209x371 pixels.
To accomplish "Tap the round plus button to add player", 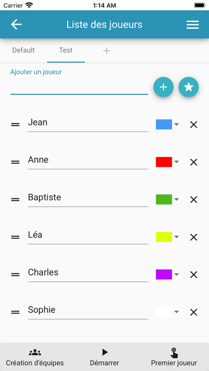I will click(163, 87).
